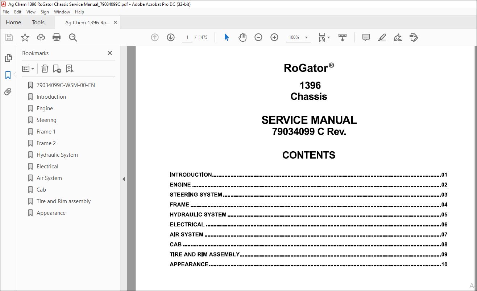Close the Ag Chem 1396 document tab
The width and height of the screenshot is (477, 291).
(116, 22)
